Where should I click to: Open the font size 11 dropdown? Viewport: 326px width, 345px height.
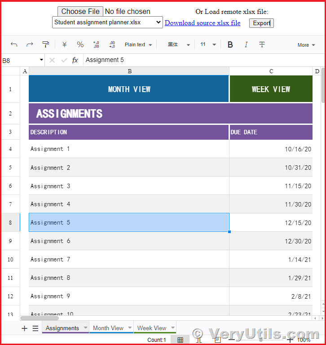pos(208,44)
